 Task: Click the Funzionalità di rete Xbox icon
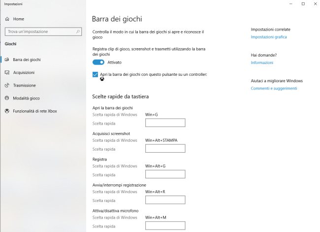point(7,111)
